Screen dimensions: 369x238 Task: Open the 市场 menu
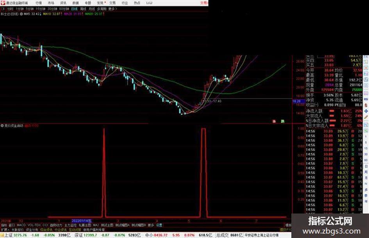[x=51, y=3]
